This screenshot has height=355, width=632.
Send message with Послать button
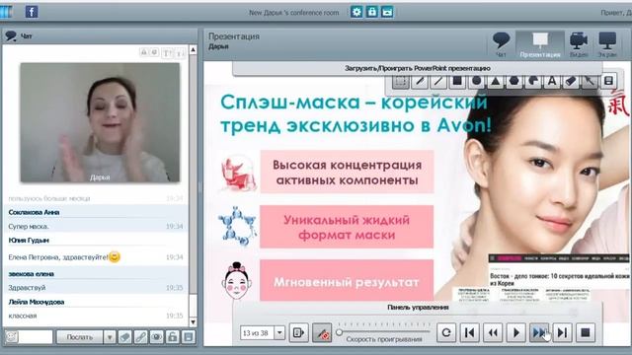point(79,337)
